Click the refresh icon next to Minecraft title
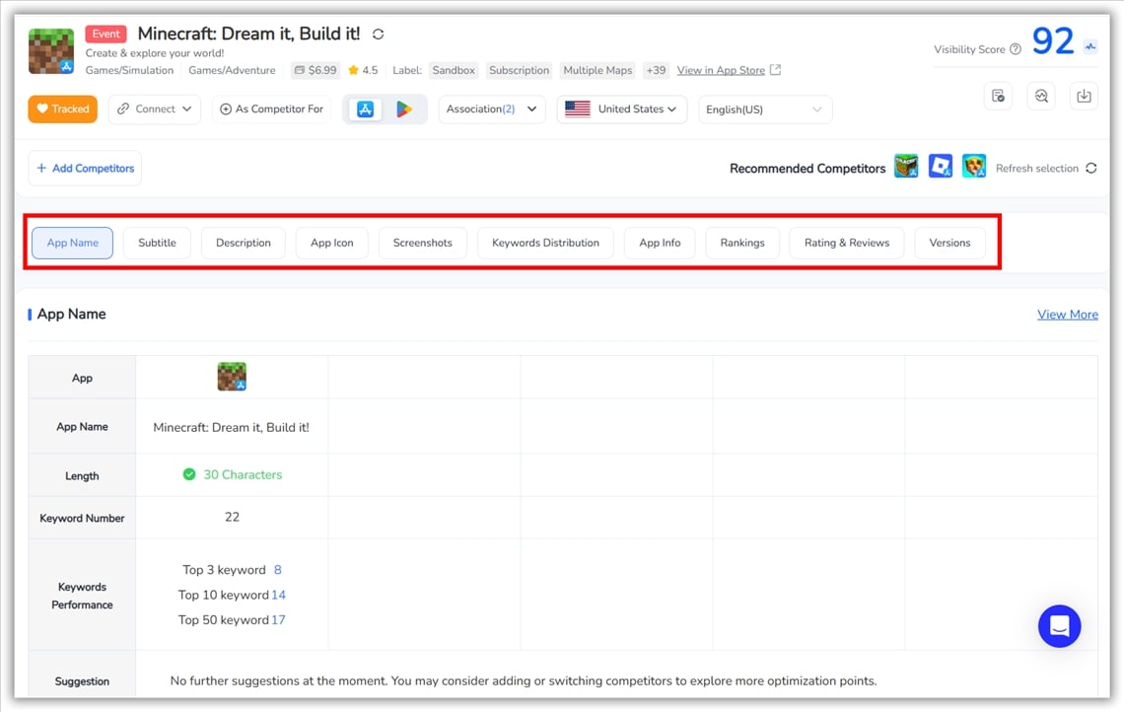This screenshot has width=1124, height=712. tap(378, 35)
